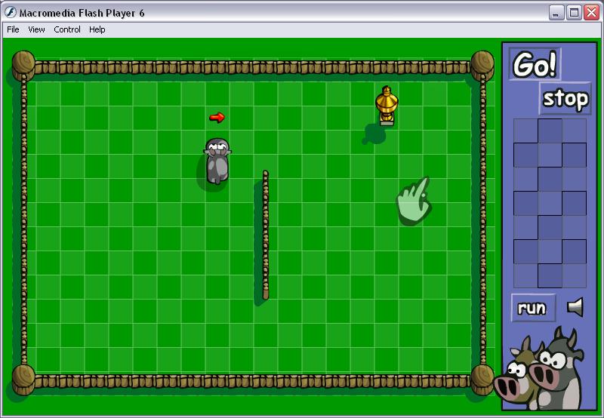The height and width of the screenshot is (418, 604).
Task: Maximize the Flash Player window
Action: pyautogui.click(x=574, y=13)
